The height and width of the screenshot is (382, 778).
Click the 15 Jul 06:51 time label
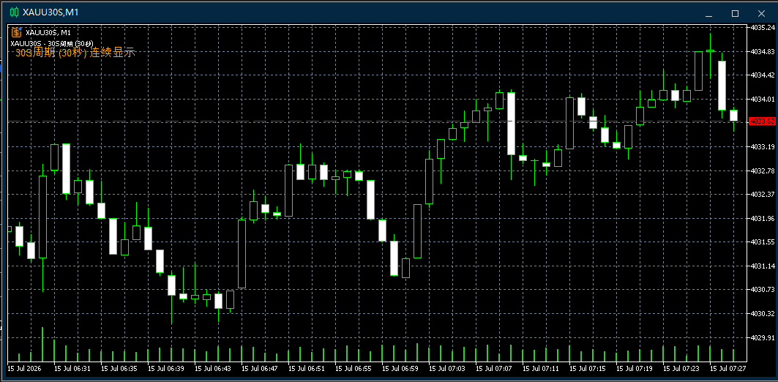(306, 369)
